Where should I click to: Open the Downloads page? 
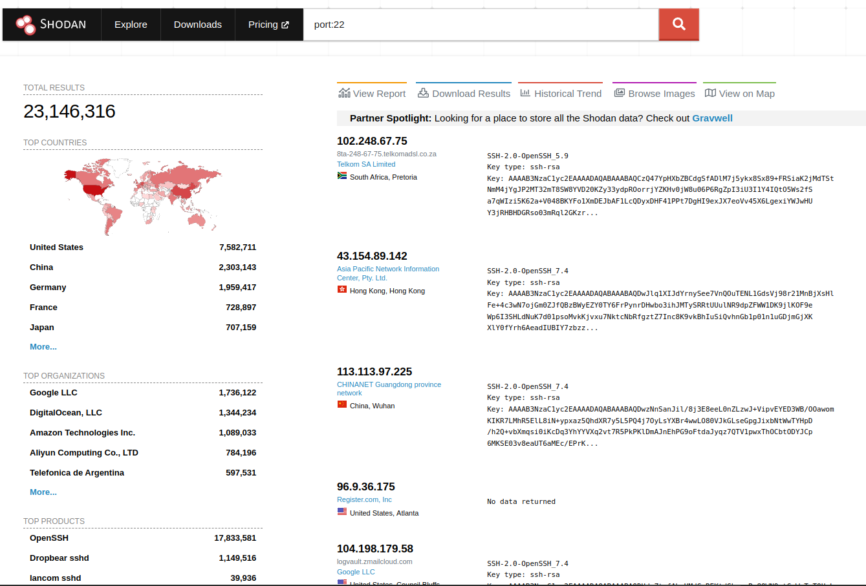pos(197,24)
